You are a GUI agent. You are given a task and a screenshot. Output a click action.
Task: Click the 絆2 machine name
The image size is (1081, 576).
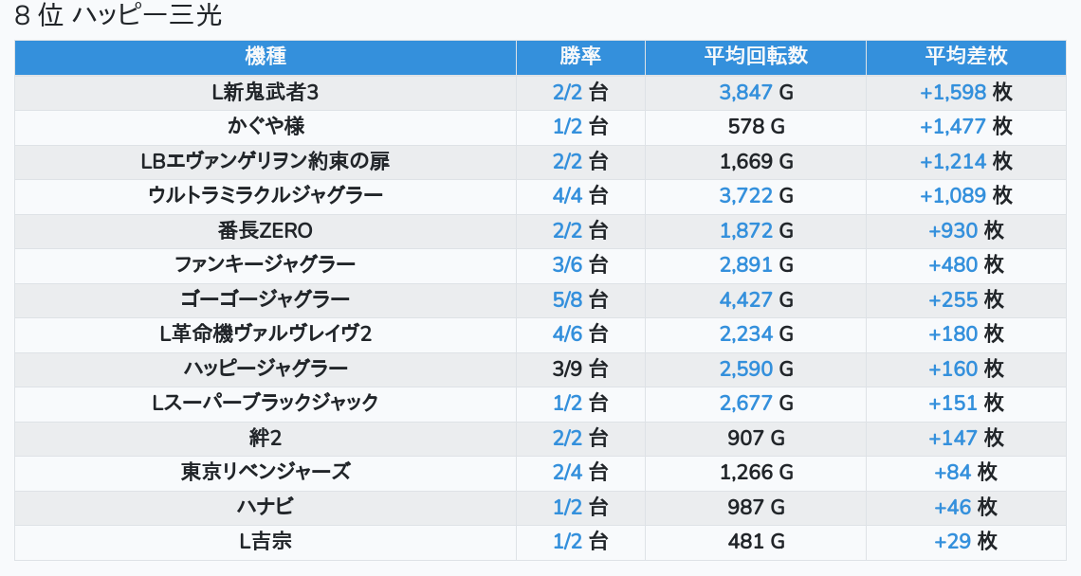(x=265, y=438)
